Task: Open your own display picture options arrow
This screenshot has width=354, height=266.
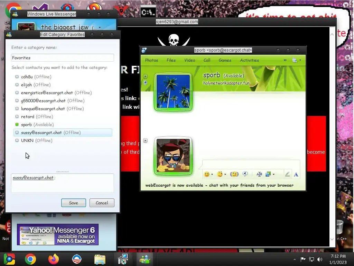Action: 146,141
